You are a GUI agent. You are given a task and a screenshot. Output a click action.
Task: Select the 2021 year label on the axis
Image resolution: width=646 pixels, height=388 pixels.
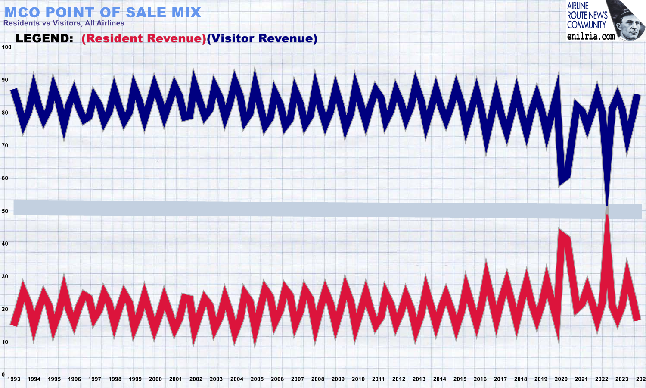point(581,379)
